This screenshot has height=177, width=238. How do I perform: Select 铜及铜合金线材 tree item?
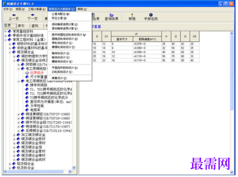tap(33, 160)
